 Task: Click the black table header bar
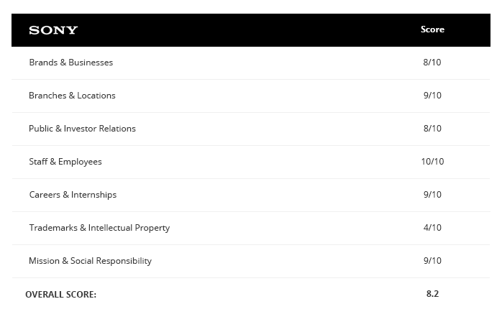click(x=251, y=30)
